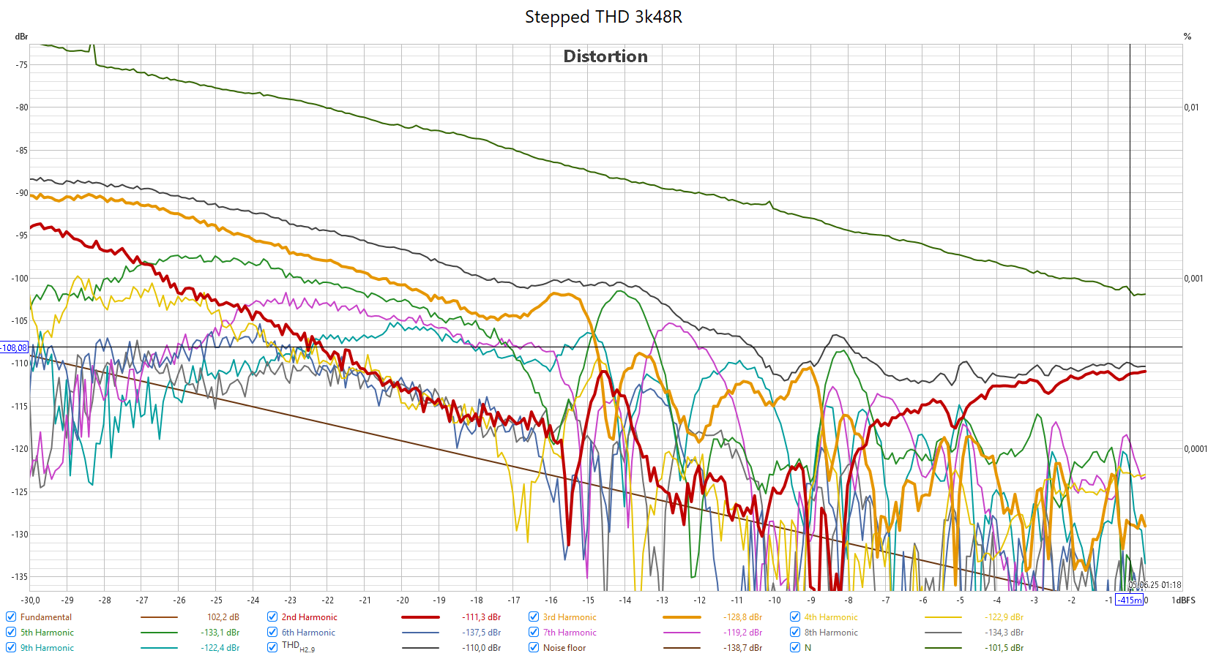
Task: Uncheck the Fundamental trace checkbox
Action: pos(11,617)
